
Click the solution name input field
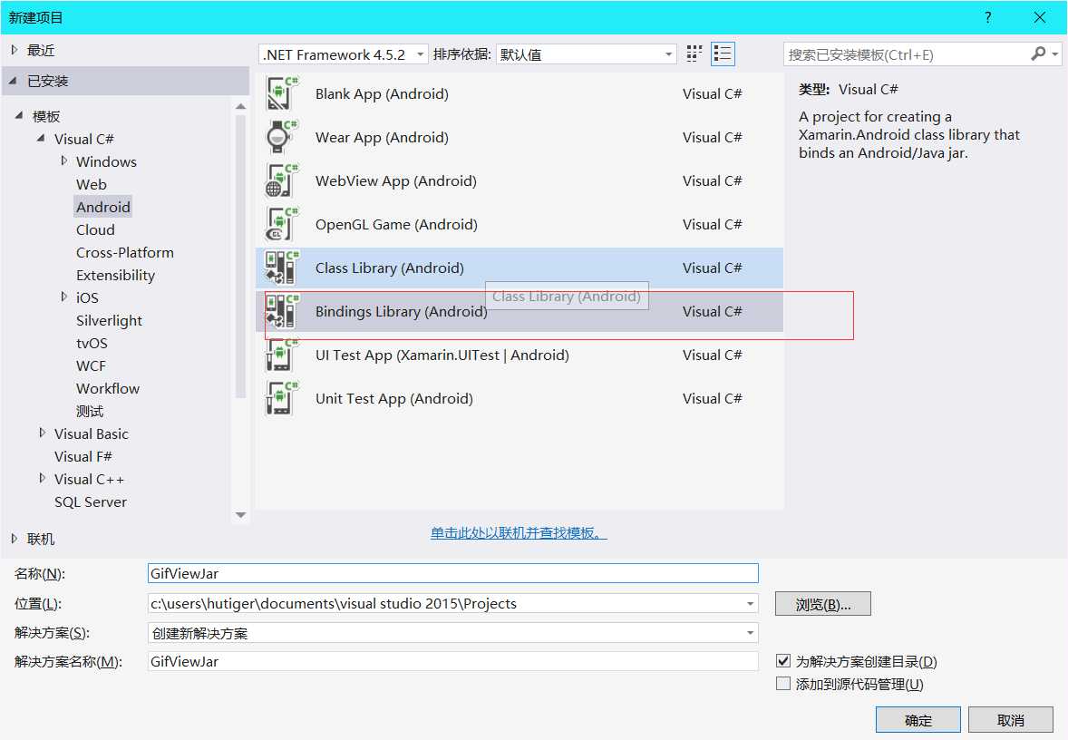(x=452, y=661)
